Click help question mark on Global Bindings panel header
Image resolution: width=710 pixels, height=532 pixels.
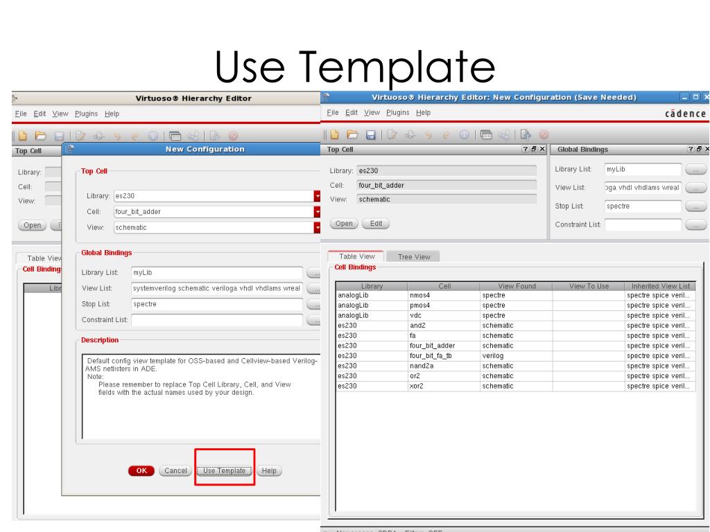click(690, 150)
